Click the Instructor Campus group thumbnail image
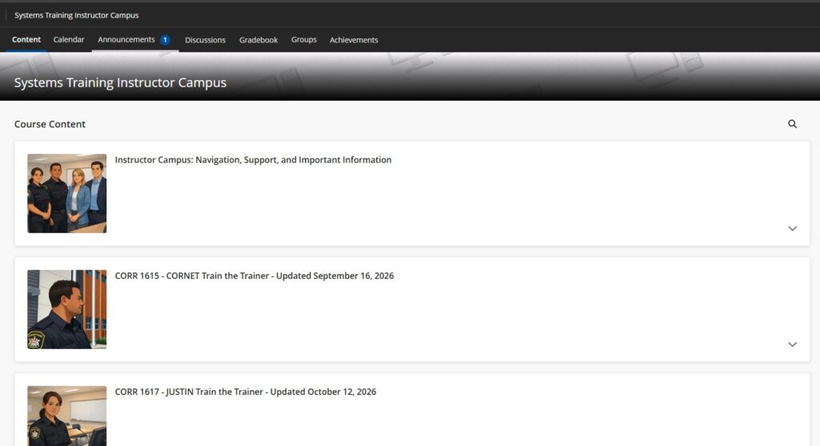 [x=67, y=194]
